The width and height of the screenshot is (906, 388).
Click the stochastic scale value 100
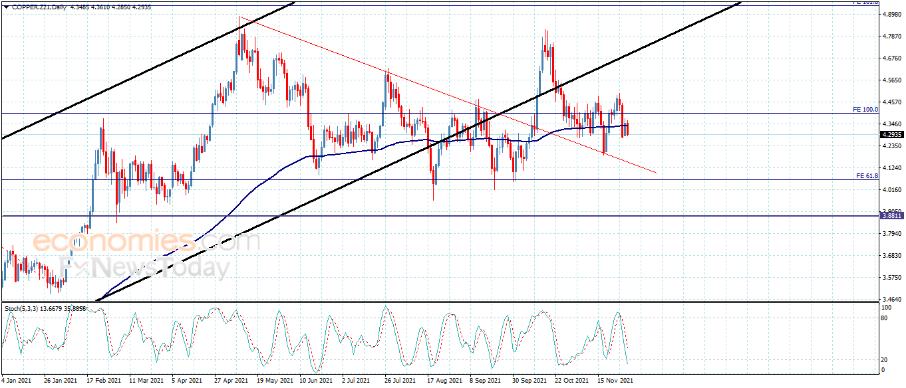(x=886, y=308)
